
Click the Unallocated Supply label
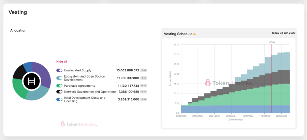tap(77, 70)
